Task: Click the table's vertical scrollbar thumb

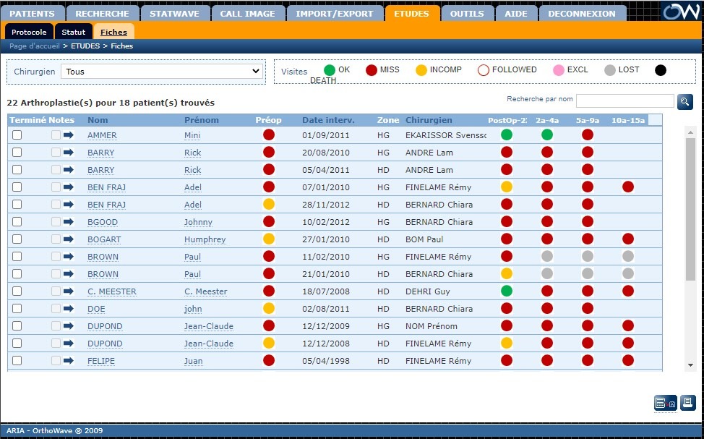Action: (690, 209)
